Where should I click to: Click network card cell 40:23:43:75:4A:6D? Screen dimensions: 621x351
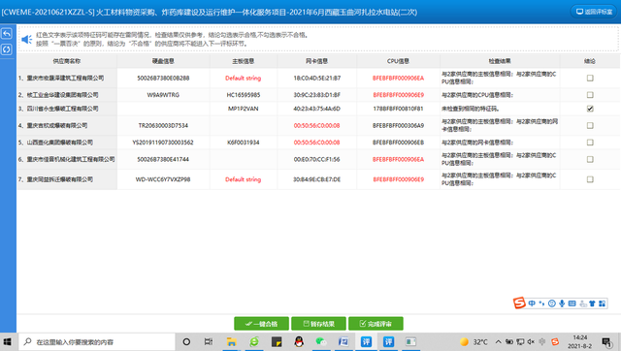pyautogui.click(x=317, y=109)
